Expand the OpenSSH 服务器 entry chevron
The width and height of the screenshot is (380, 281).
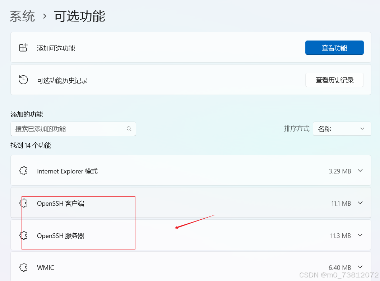click(360, 235)
